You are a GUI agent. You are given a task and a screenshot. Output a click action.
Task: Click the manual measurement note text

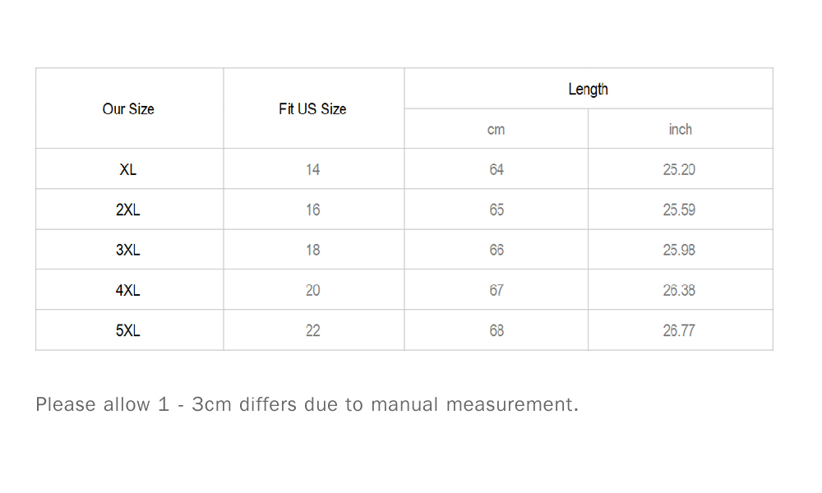coord(307,404)
